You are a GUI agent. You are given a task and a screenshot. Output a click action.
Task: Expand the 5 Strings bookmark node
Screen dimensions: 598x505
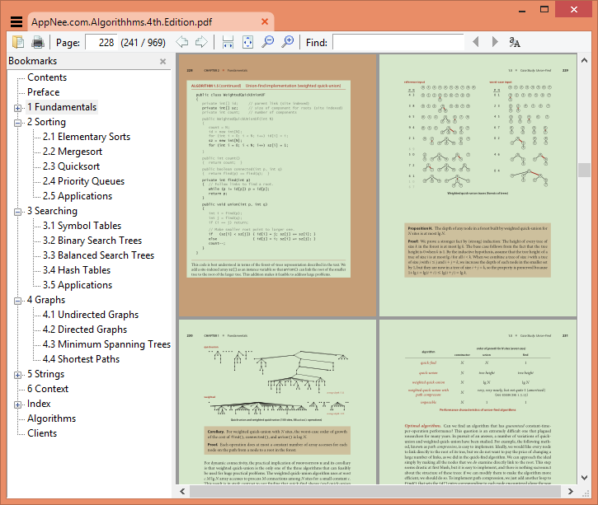(x=17, y=375)
